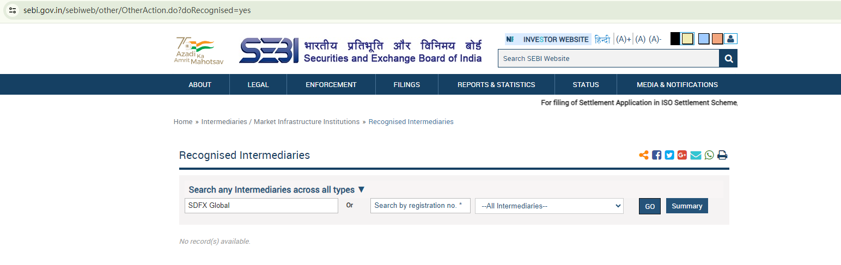Click the magnifier search button
Screen dimensions: 841x265
[x=728, y=58]
